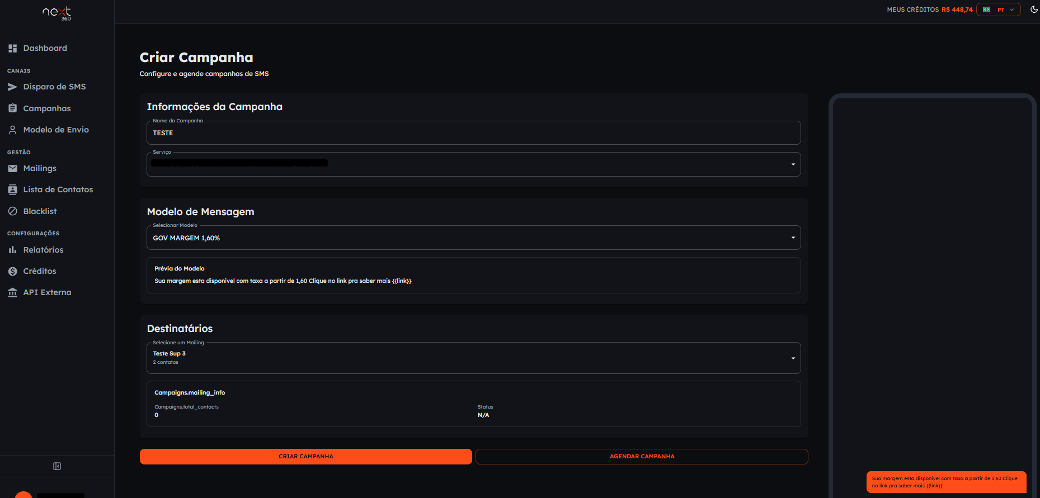Click the Blacklist blocked-circle icon

(x=12, y=211)
